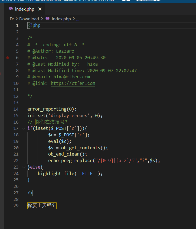This screenshot has width=196, height=229.
Task: Click the '# @Author: Lazzaro' comment
Action: point(51,51)
